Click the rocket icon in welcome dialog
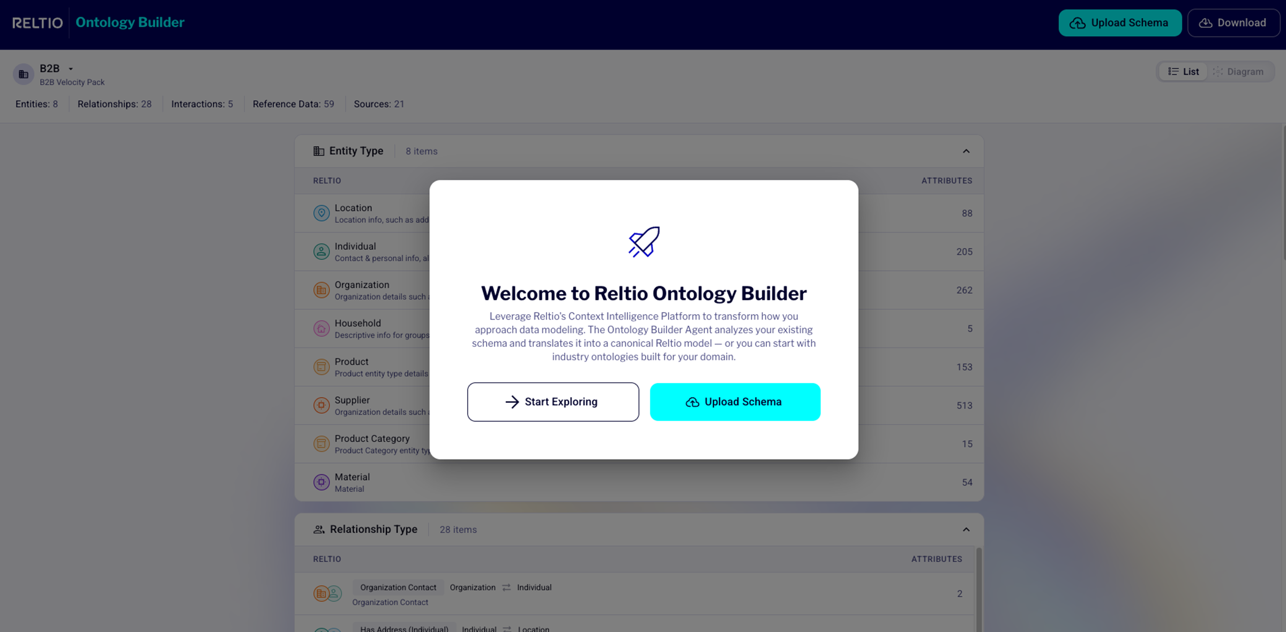 pyautogui.click(x=644, y=242)
